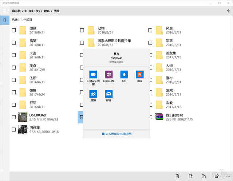Click the share icon in bottom toolbar
The image size is (233, 181).
click(x=217, y=176)
